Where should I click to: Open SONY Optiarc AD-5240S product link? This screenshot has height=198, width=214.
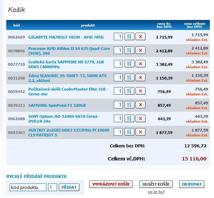click(x=64, y=119)
